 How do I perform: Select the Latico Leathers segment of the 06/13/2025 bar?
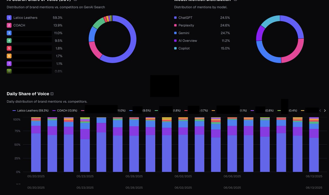point(314,155)
